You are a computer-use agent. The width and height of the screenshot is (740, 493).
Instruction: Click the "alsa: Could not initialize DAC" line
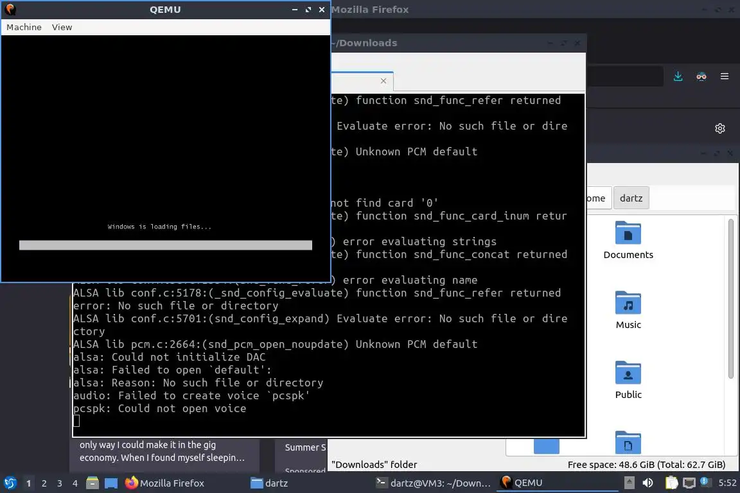point(170,357)
